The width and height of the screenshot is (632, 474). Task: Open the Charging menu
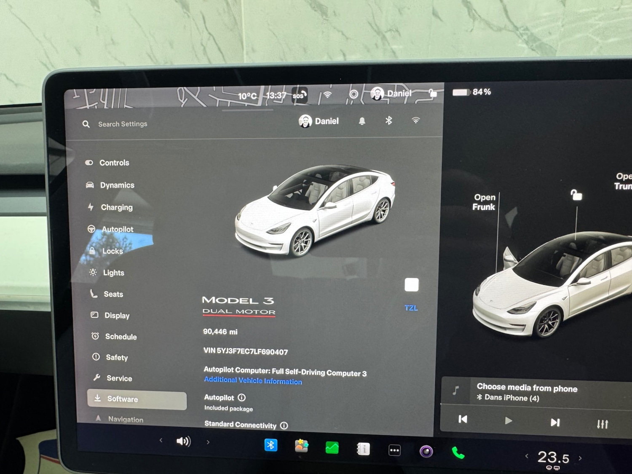pyautogui.click(x=110, y=207)
